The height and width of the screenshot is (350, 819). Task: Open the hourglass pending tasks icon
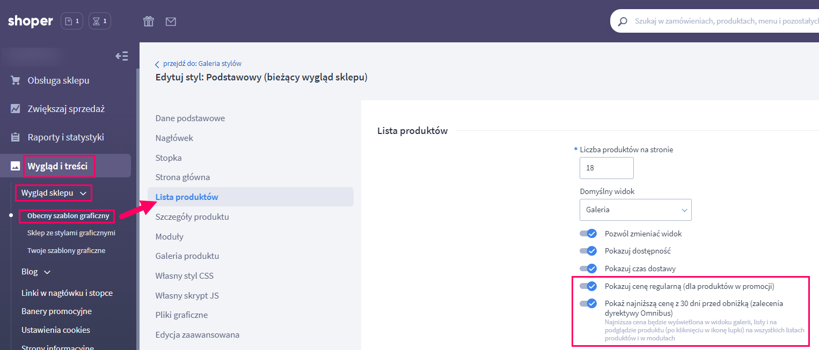[x=100, y=21]
